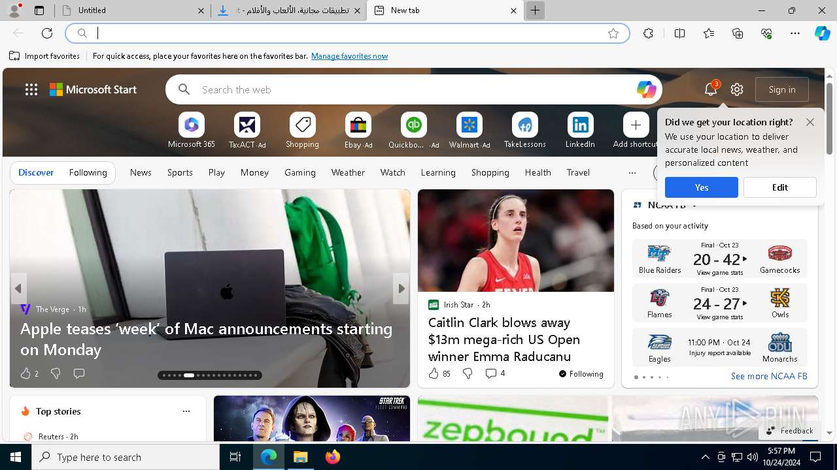Go to next carousel story

point(401,289)
